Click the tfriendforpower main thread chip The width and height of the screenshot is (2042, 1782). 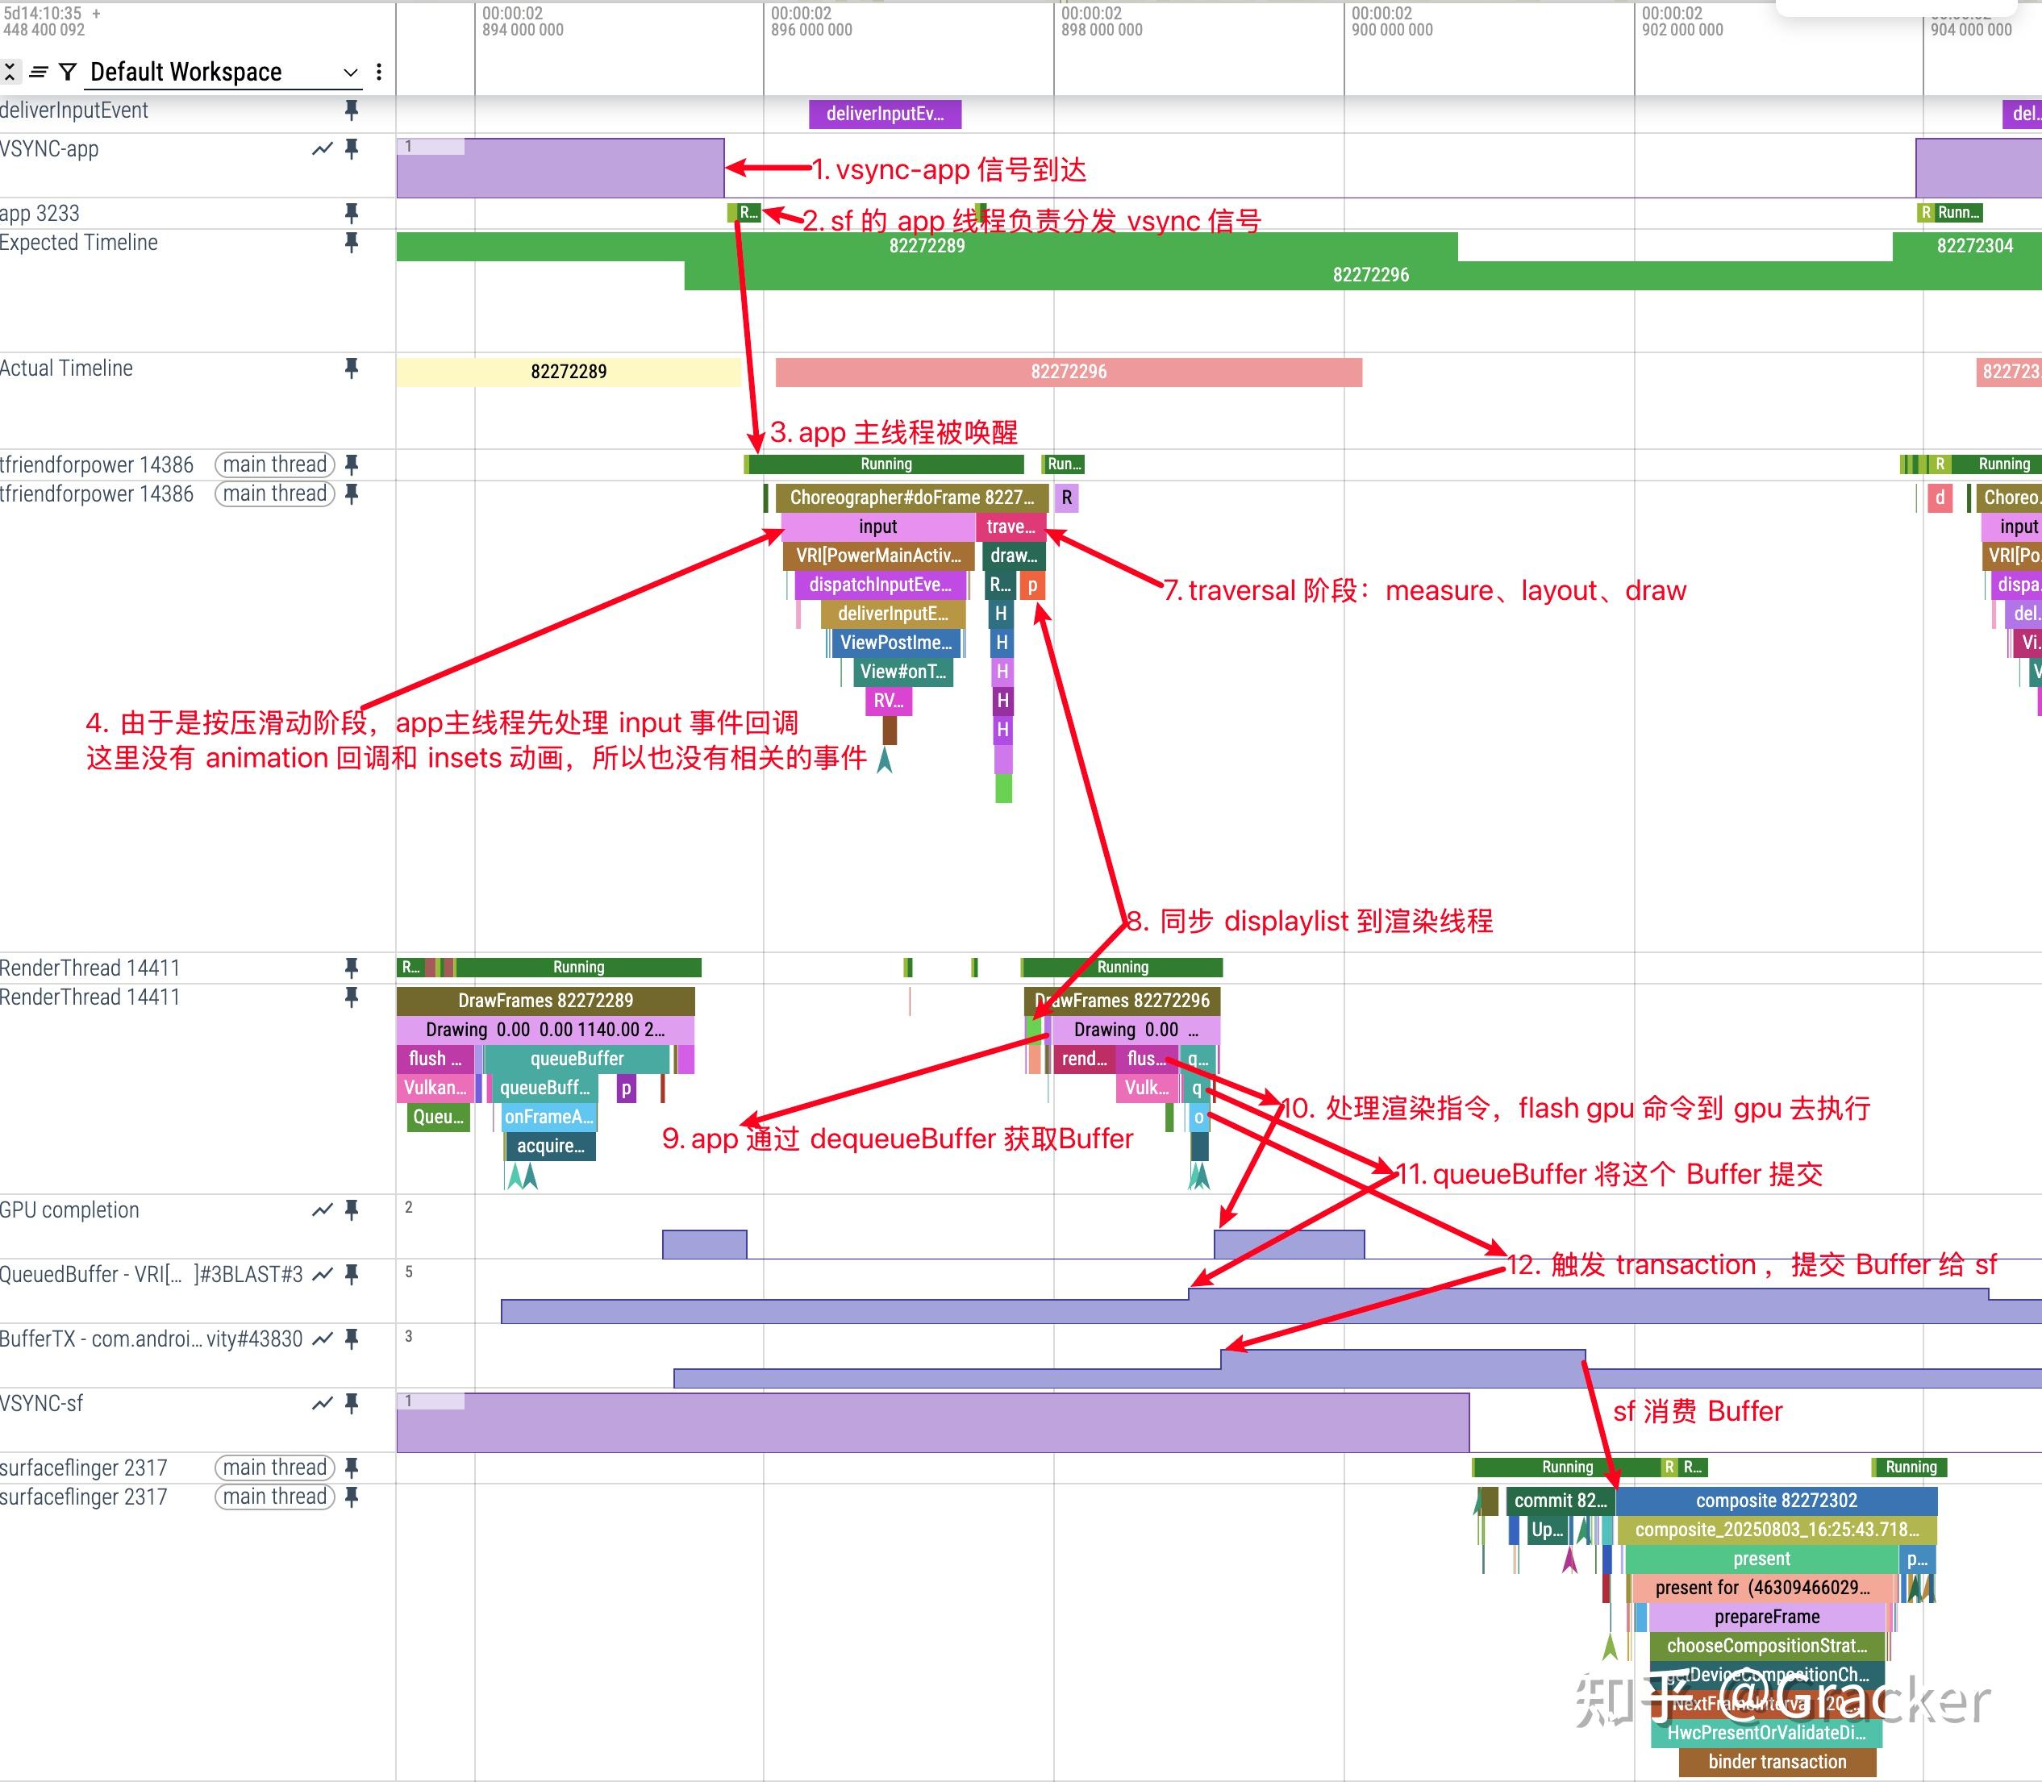274,464
